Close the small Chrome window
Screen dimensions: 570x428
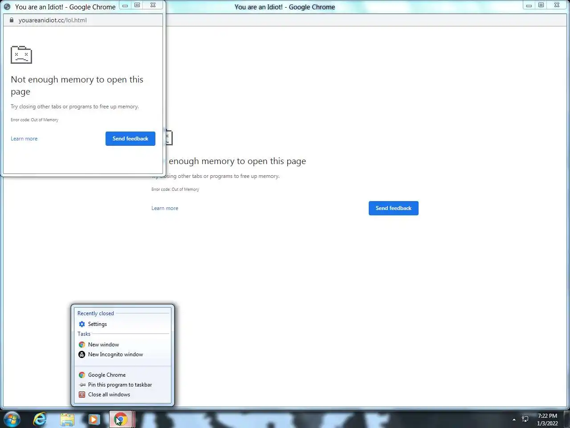click(x=153, y=5)
